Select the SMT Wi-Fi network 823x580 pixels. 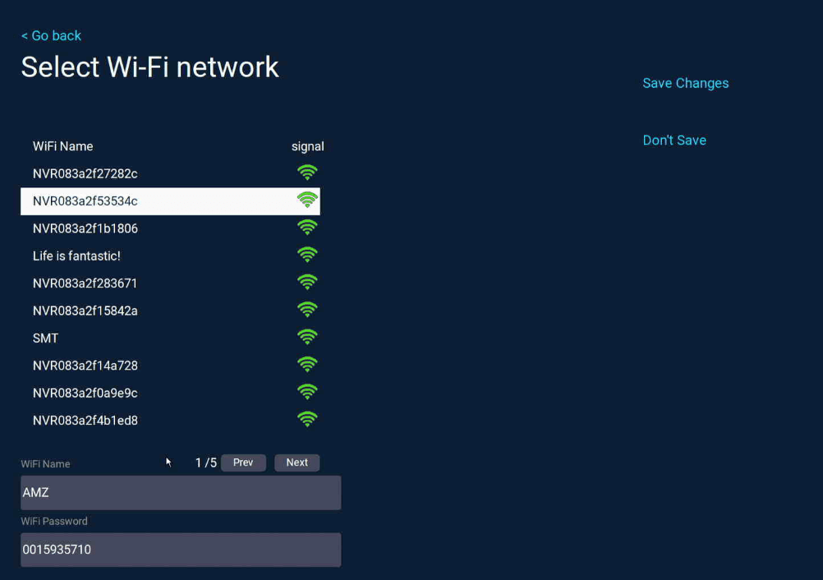point(46,338)
